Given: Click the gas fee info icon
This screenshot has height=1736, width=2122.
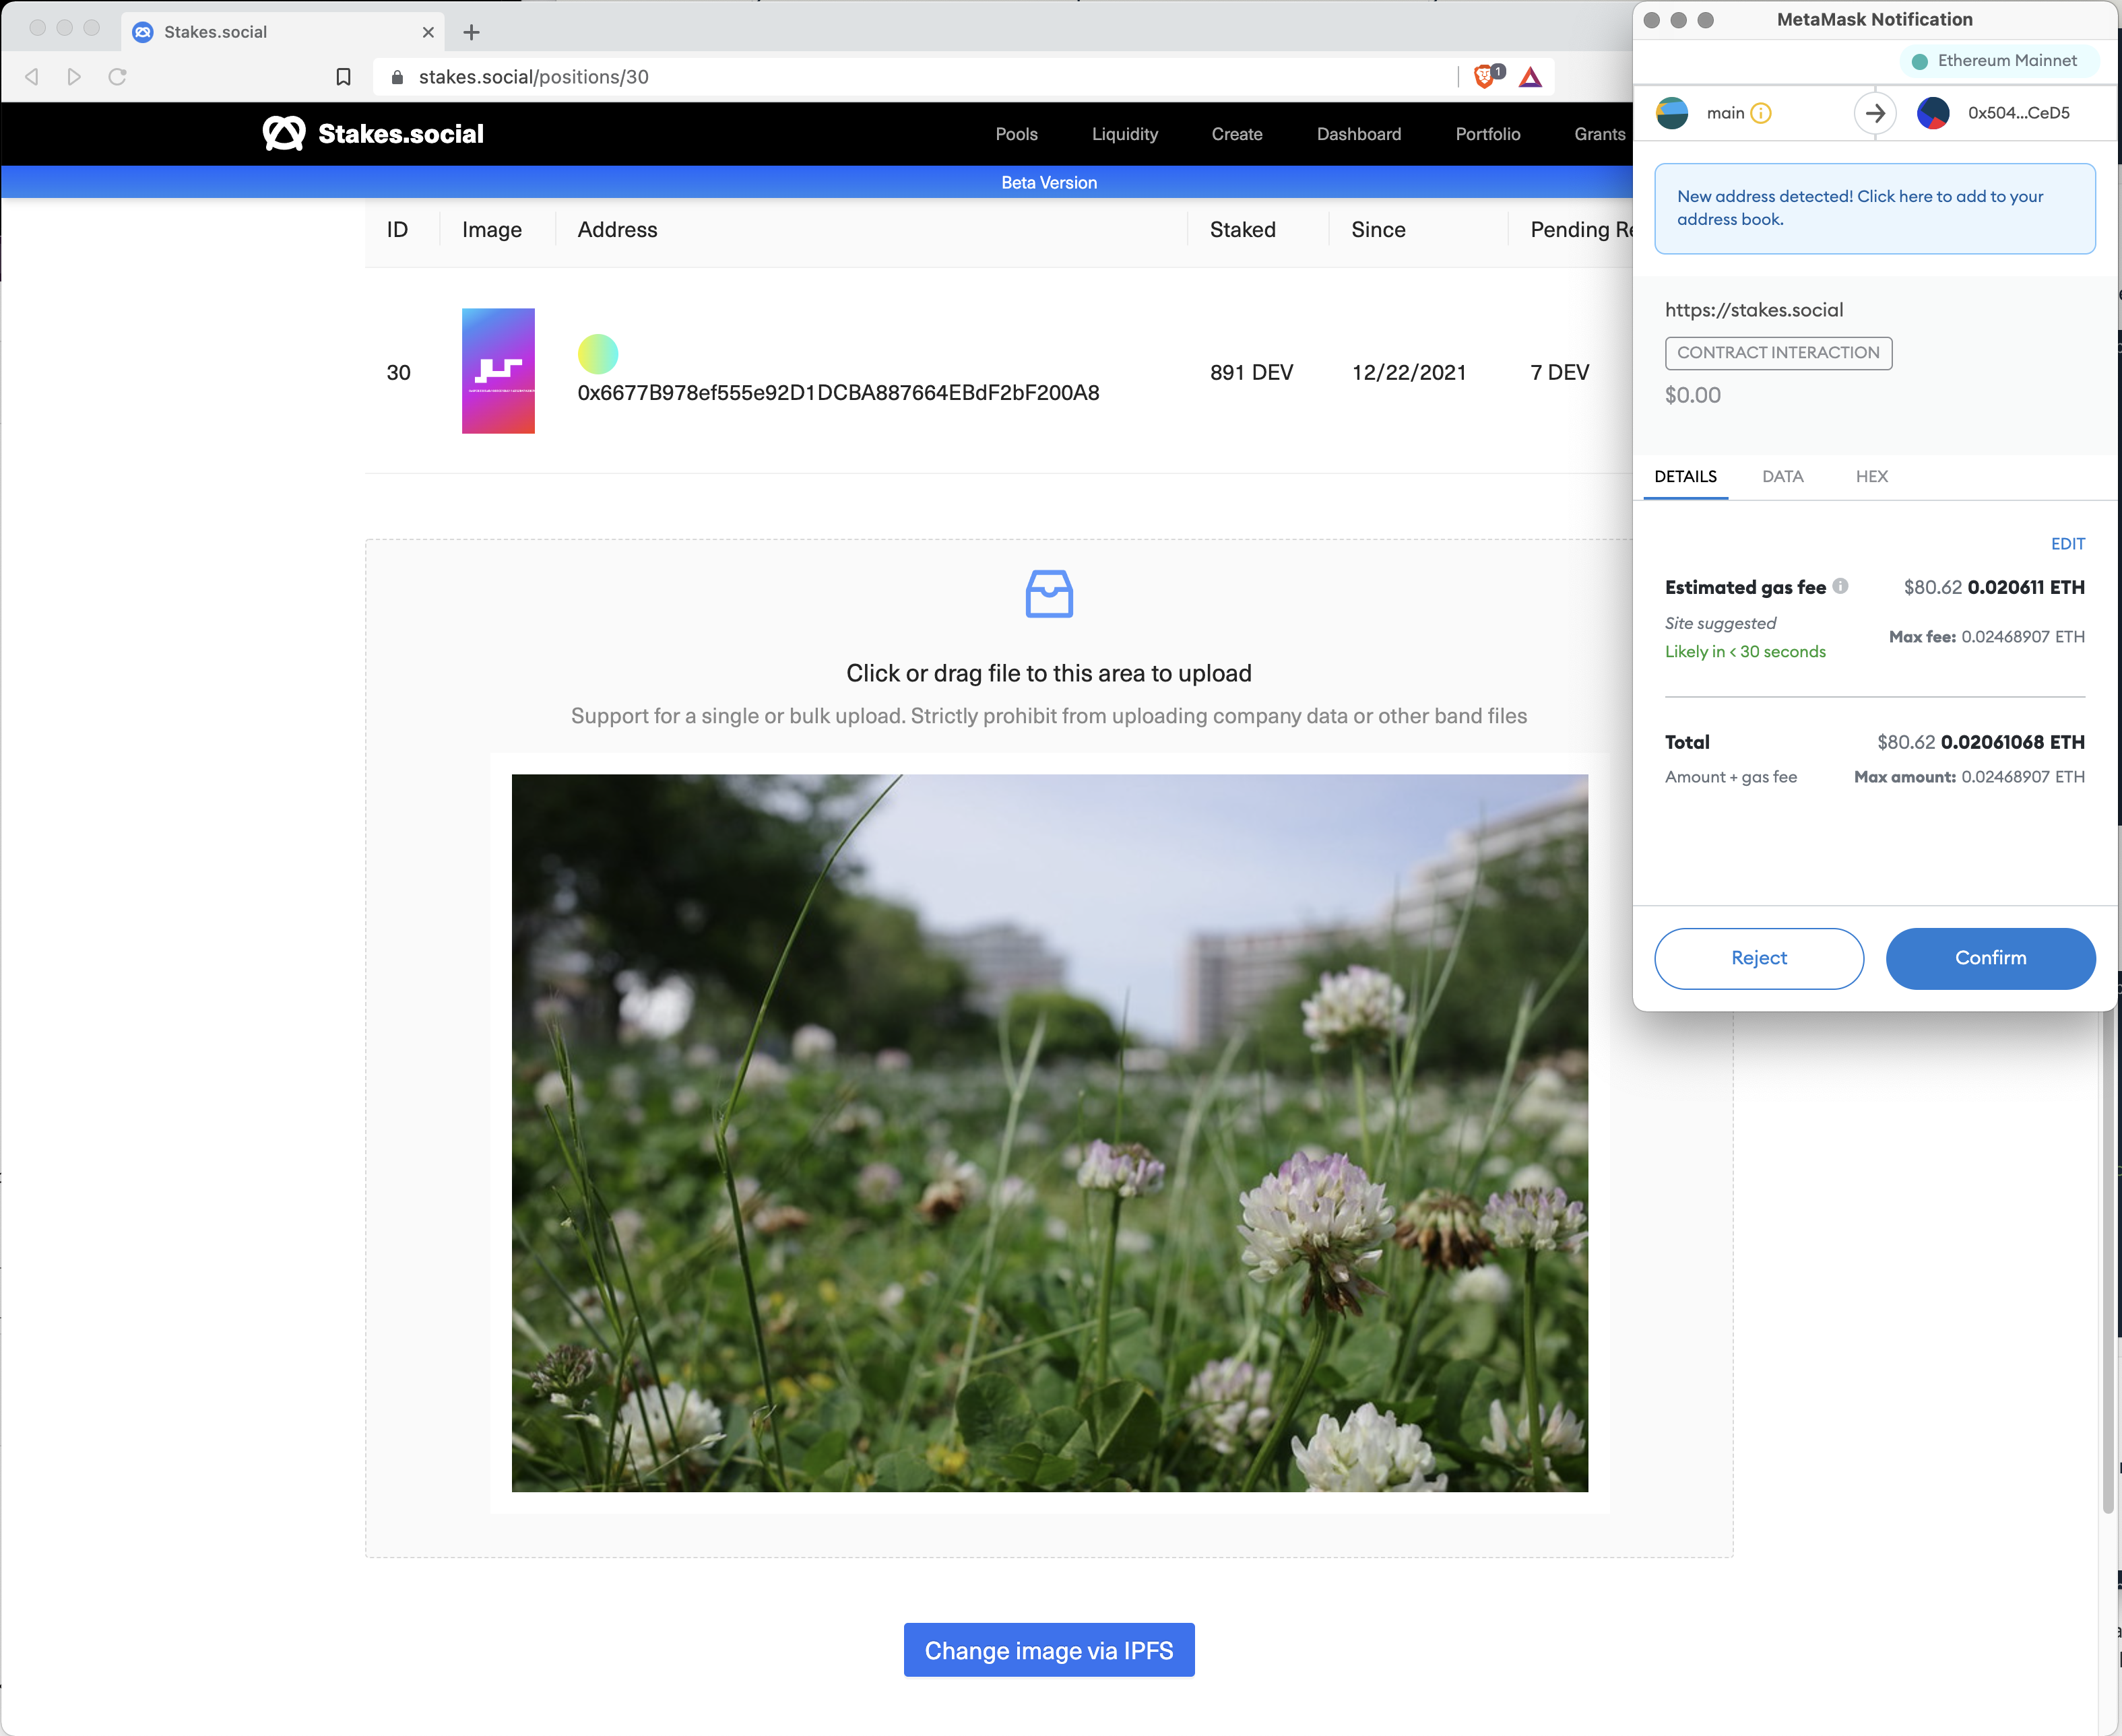Looking at the screenshot, I should (1841, 586).
